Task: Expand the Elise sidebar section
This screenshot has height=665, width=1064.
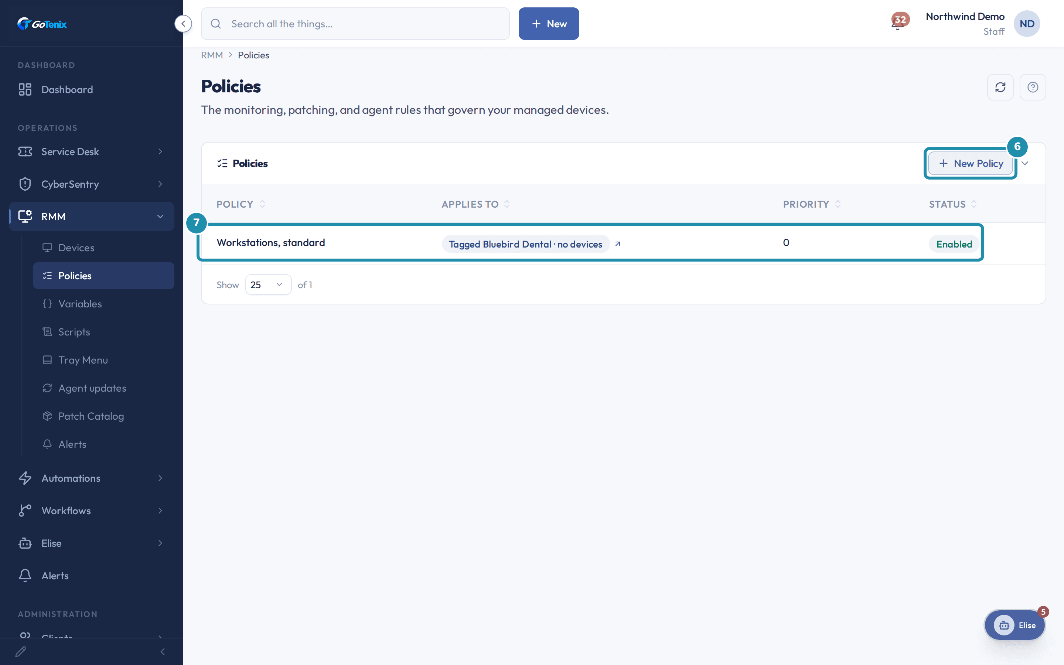Action: [92, 543]
